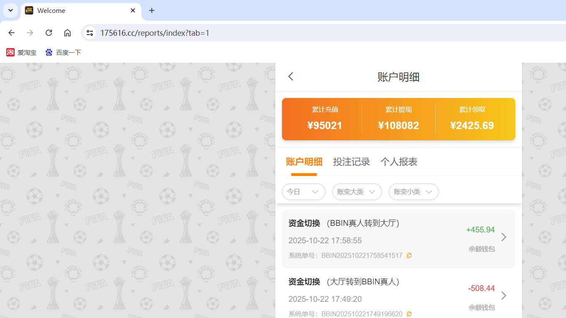Expand details of the -508.44 transaction
The image size is (566, 318).
point(504,296)
